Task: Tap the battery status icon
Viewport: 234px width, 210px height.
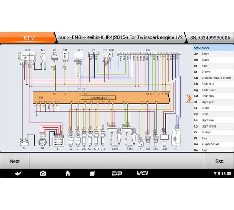Action: (x=219, y=173)
